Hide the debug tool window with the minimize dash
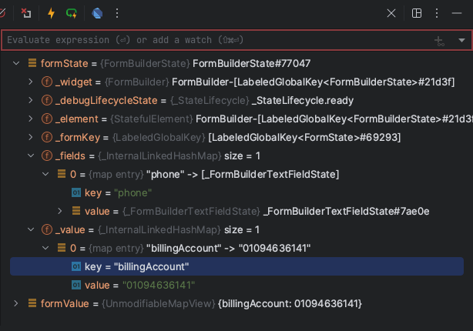473x331 pixels. [457, 13]
